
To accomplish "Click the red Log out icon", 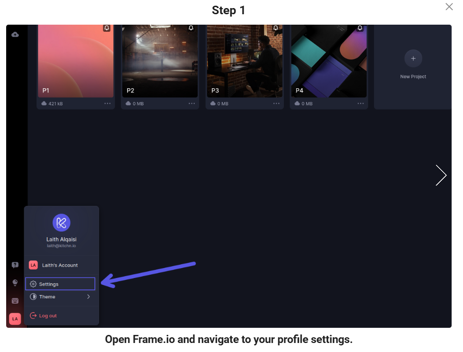I will tap(33, 316).
